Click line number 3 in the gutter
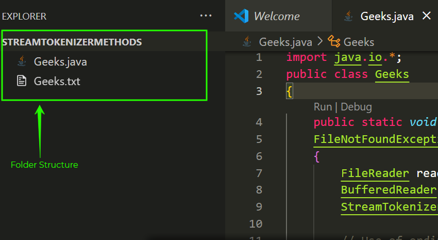 pyautogui.click(x=258, y=91)
